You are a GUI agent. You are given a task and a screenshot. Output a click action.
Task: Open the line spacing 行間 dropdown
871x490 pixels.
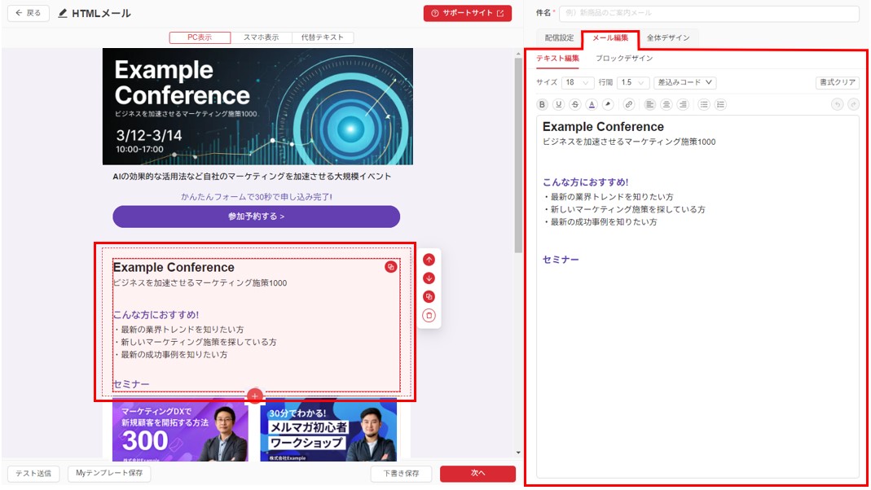[x=633, y=82]
